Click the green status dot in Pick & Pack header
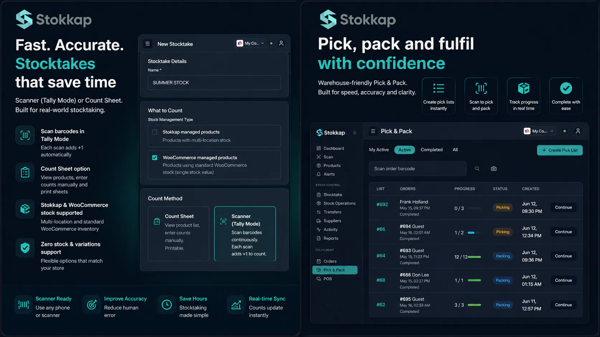Image resolution: width=600 pixels, height=337 pixels. (564, 131)
